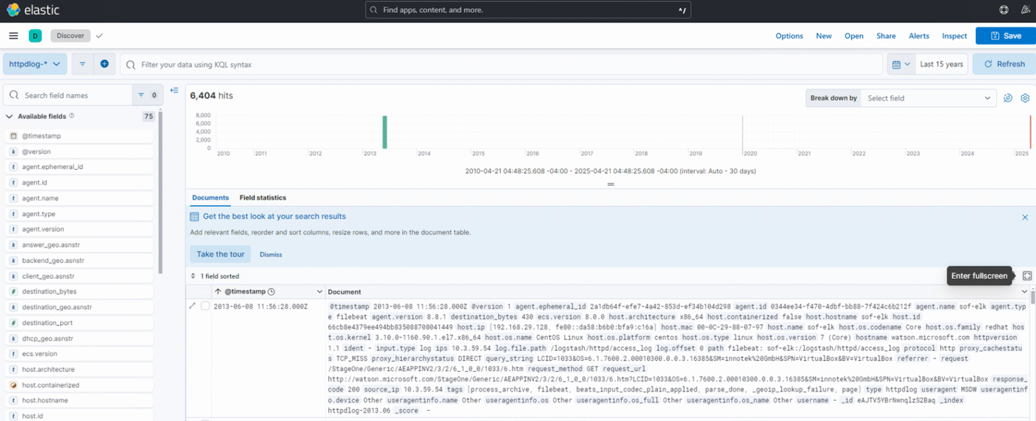
Task: Change the Last 15 years time range
Action: [x=942, y=63]
